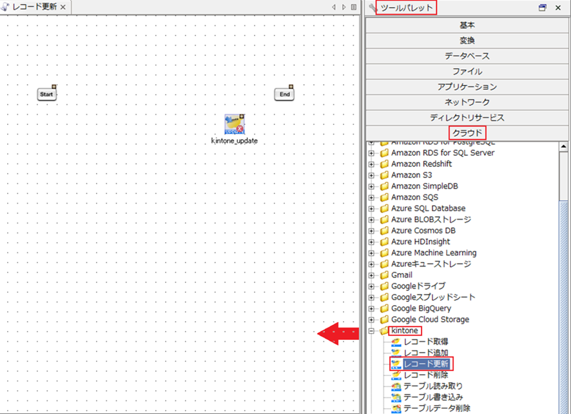
Task: Open the ファイル palette category
Action: click(x=467, y=71)
